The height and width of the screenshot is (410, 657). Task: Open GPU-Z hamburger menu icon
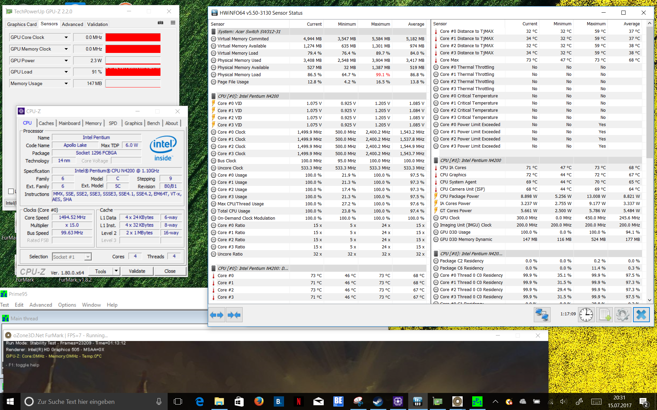pos(173,23)
